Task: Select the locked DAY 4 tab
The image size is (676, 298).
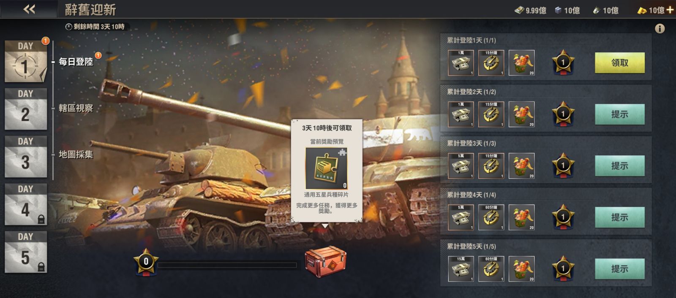Action: (x=26, y=204)
